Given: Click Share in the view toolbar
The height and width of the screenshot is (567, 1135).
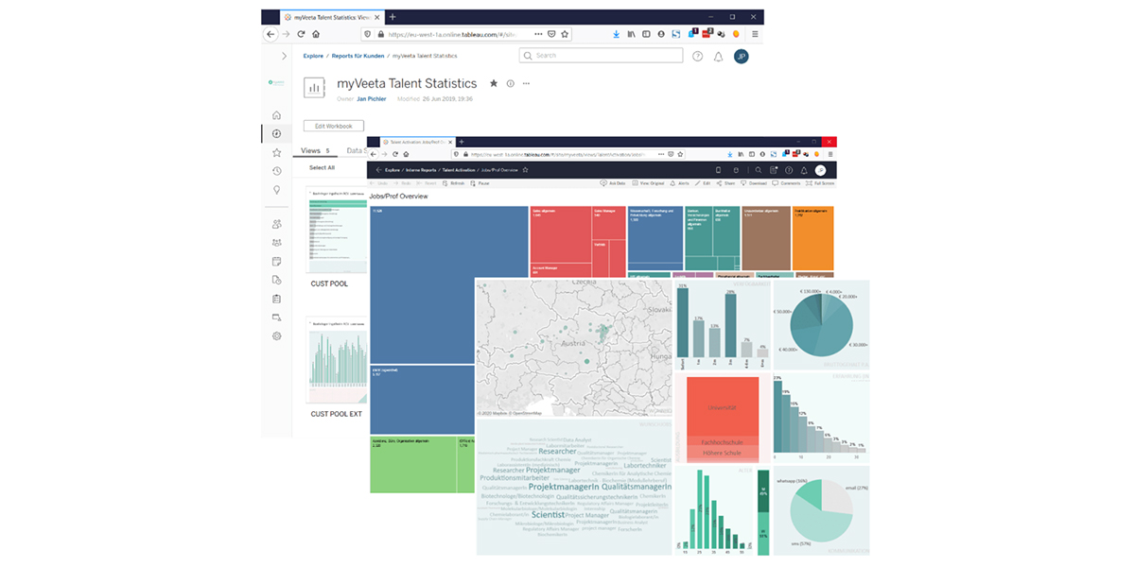Looking at the screenshot, I should click(x=726, y=183).
